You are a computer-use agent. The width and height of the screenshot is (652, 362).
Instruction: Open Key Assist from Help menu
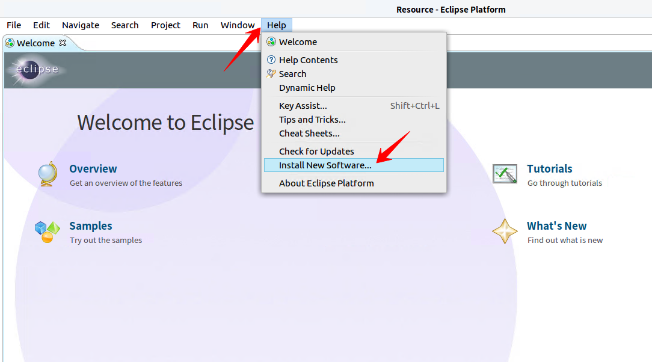pos(354,106)
